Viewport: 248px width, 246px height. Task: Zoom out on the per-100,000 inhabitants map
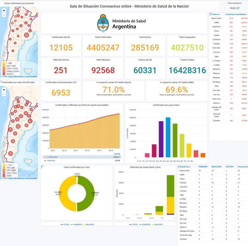[x=4, y=94]
